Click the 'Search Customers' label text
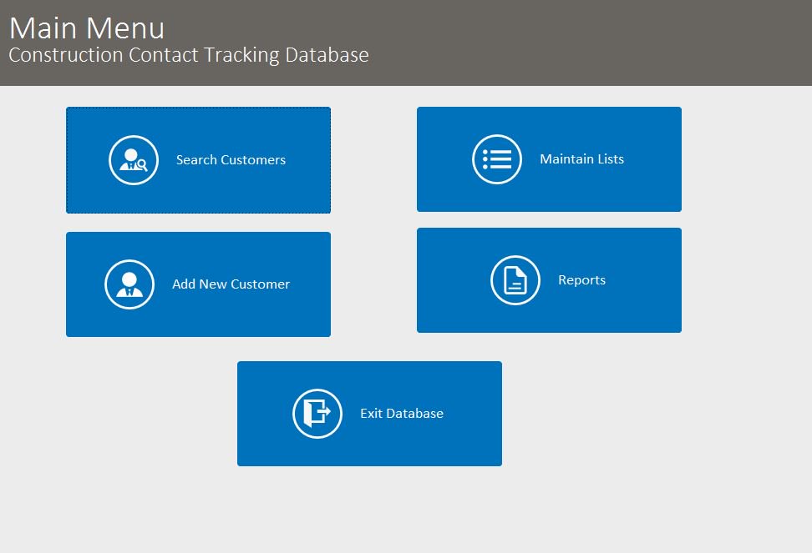 (x=230, y=159)
